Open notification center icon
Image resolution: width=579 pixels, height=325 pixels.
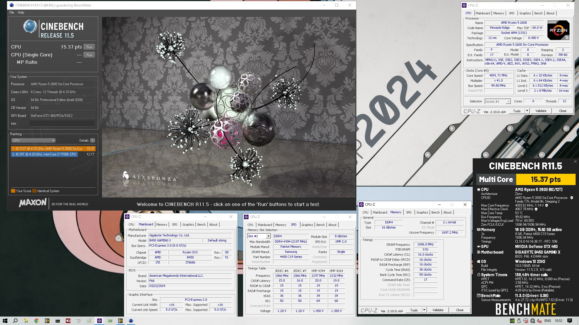click(570, 321)
